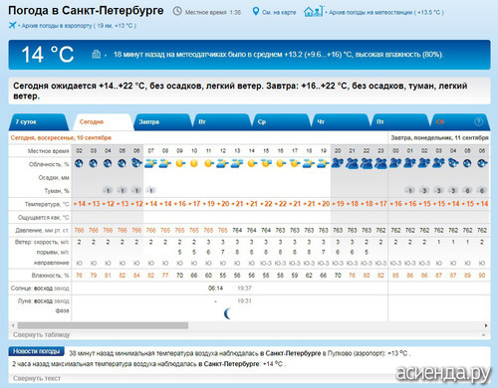Click the row label Осадки, мм
498x388 pixels.
tap(54, 178)
